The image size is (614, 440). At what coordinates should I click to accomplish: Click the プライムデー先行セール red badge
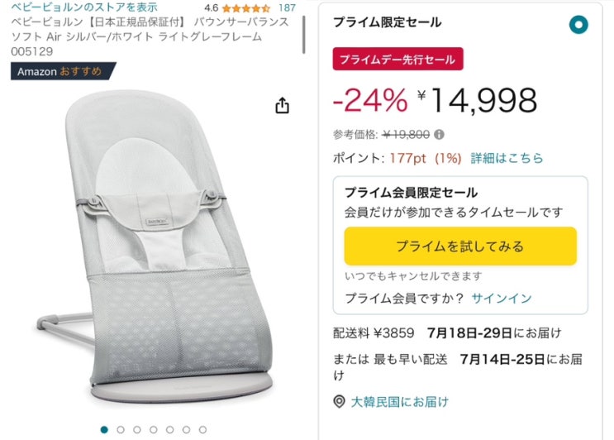coord(398,59)
